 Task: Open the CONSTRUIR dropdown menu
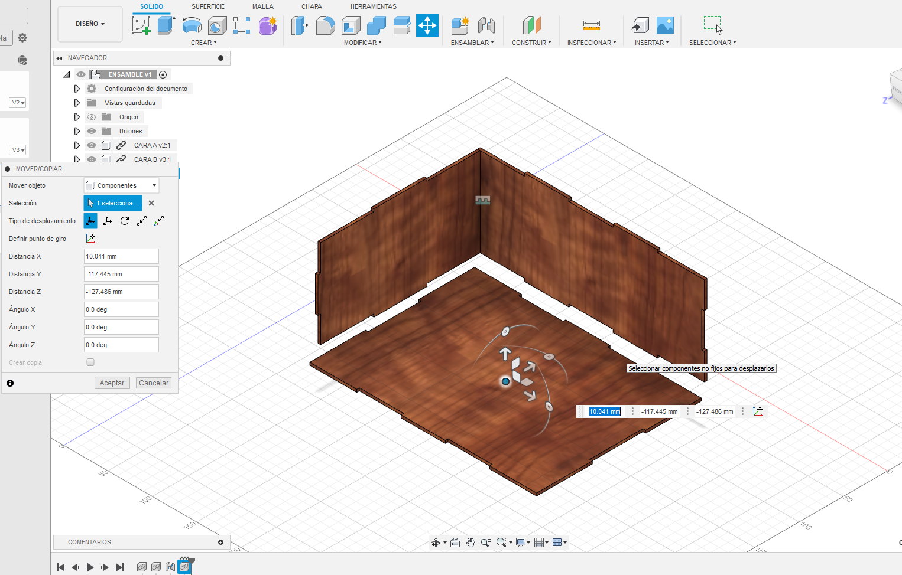531,43
